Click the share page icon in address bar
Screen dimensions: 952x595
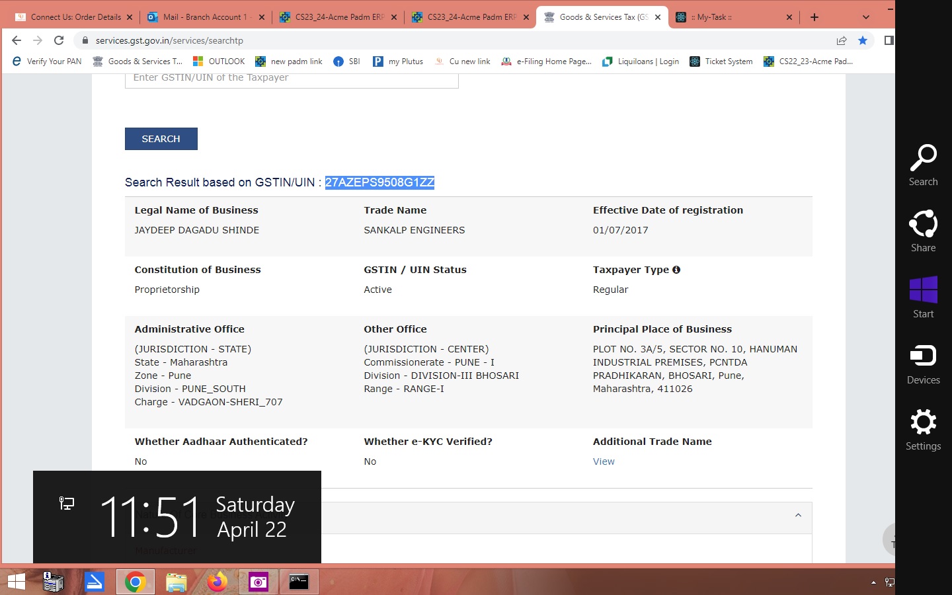842,40
